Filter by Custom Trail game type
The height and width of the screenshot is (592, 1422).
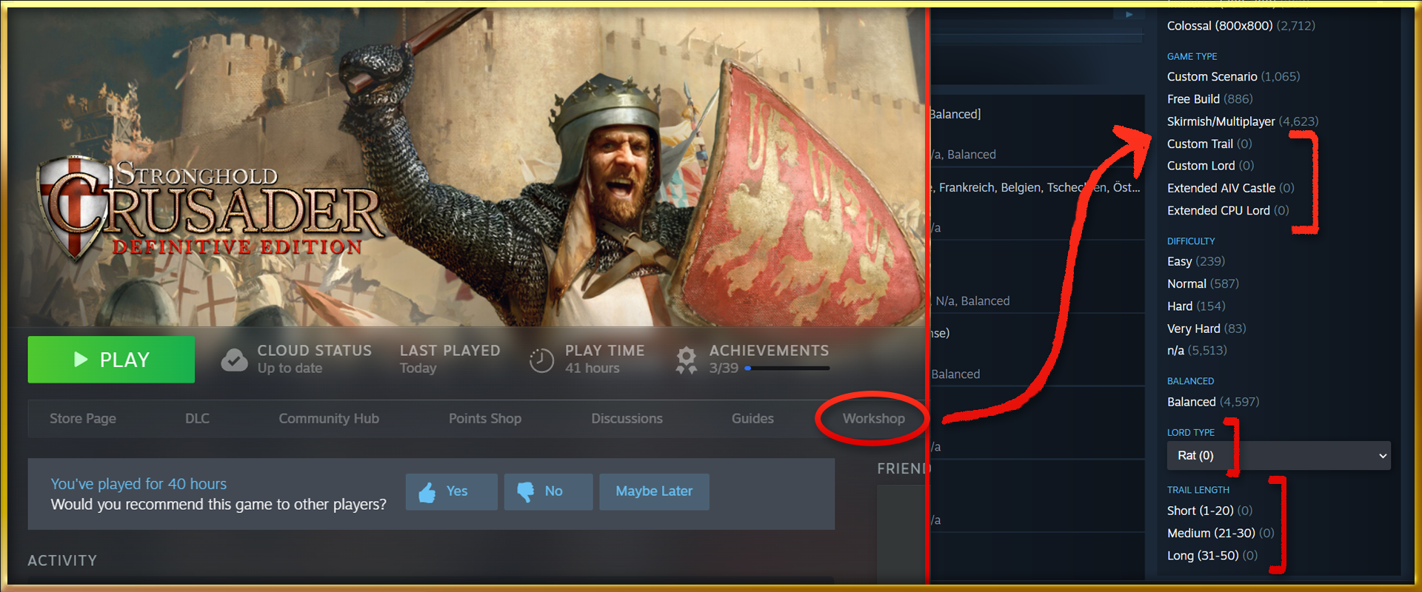point(1209,144)
